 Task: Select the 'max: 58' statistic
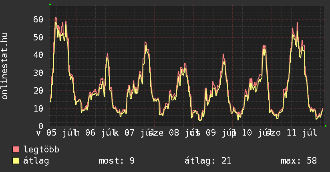pos(299,161)
